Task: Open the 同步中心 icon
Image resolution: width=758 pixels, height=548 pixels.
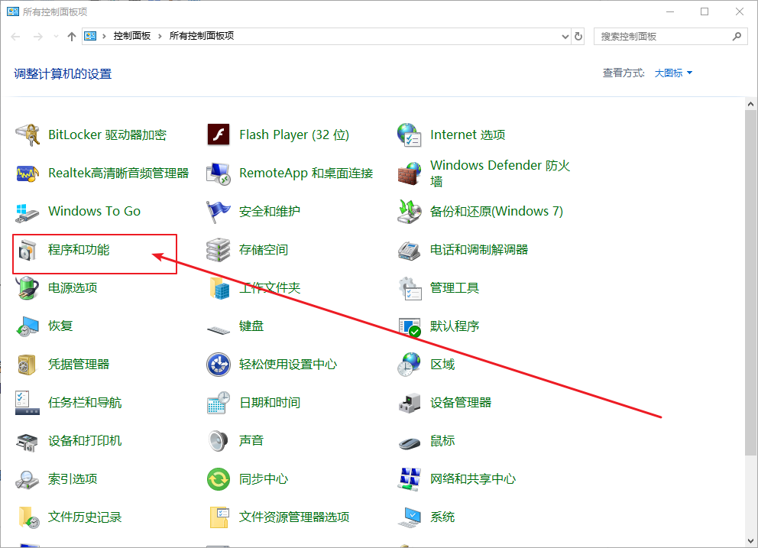Action: 219,479
